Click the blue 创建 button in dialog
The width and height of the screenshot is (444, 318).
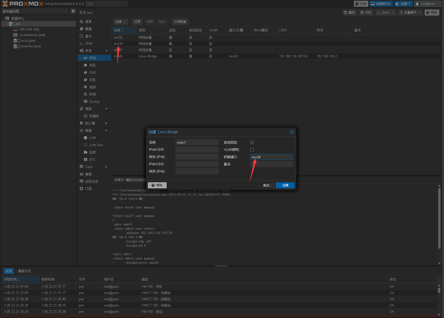click(285, 185)
